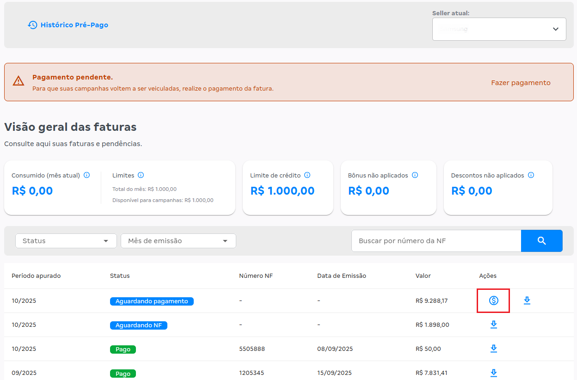The height and width of the screenshot is (380, 577).
Task: Download the Aguardando NF invoice file
Action: 493,325
